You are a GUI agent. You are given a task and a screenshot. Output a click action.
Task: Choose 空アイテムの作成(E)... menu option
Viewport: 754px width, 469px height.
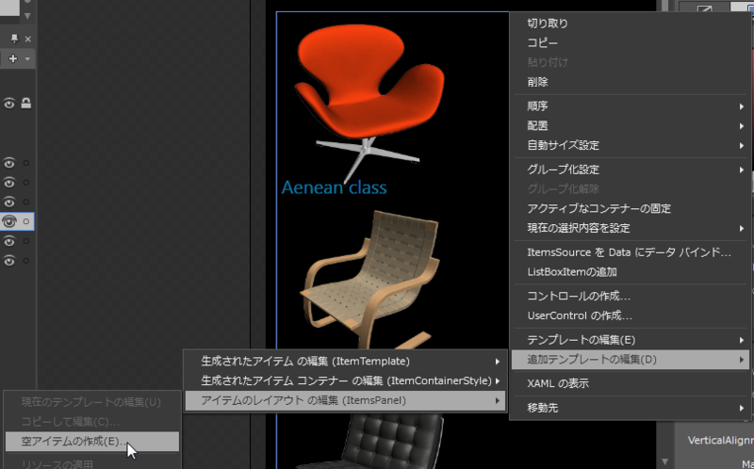click(x=92, y=441)
